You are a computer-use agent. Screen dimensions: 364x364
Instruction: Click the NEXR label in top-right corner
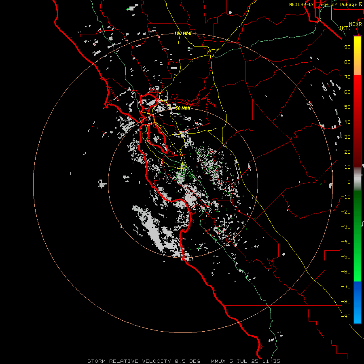click(x=355, y=24)
